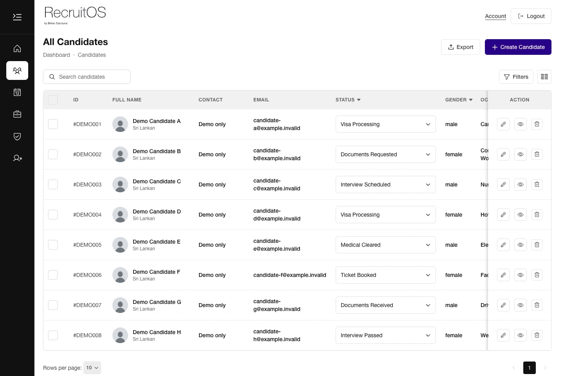
Task: Sort by the STATUS column header
Action: (x=348, y=100)
